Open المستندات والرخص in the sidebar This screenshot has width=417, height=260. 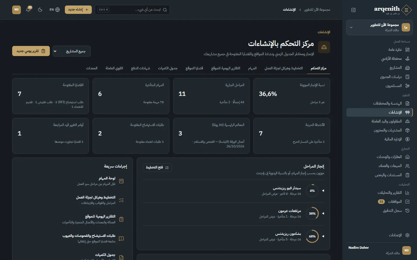379,175
